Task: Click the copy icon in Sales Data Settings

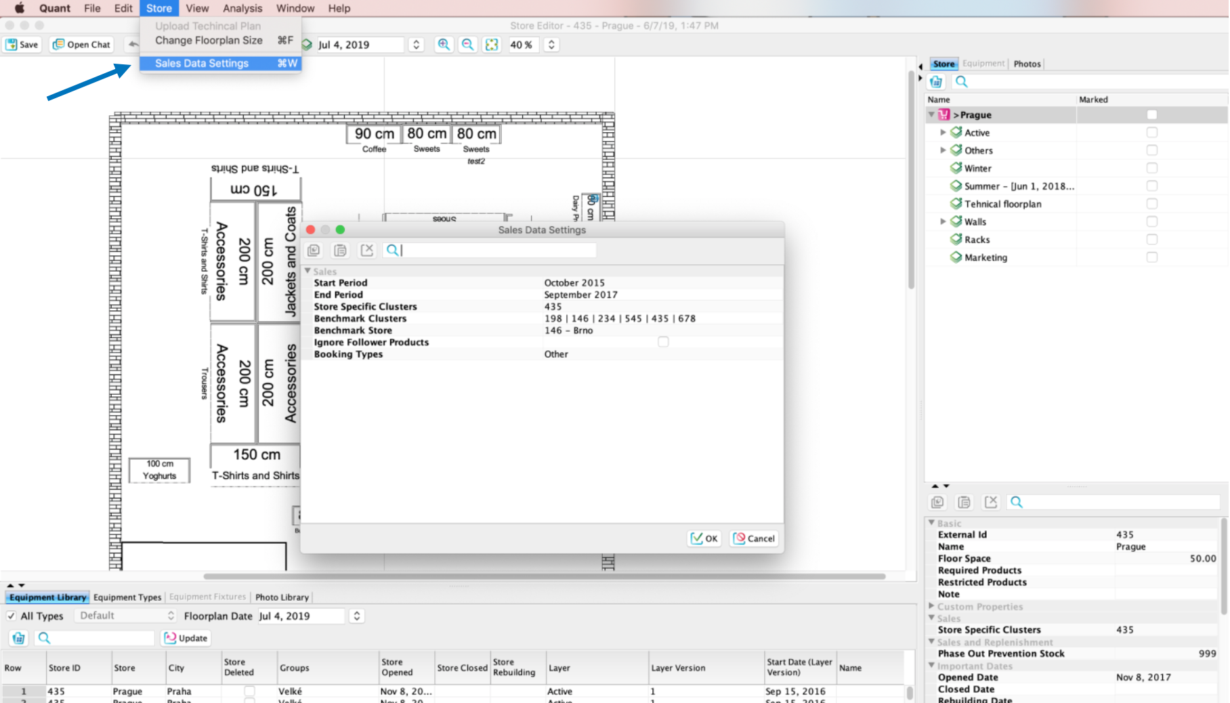Action: pyautogui.click(x=314, y=251)
